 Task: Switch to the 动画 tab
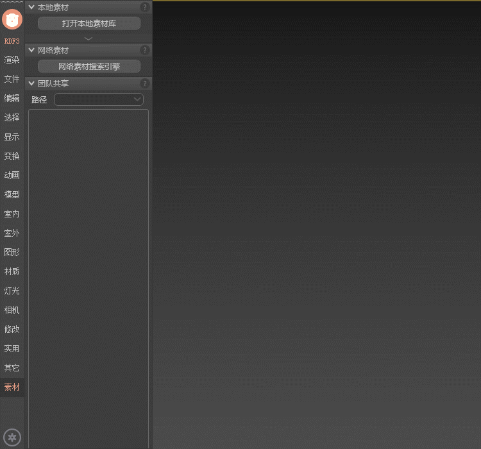[12, 175]
